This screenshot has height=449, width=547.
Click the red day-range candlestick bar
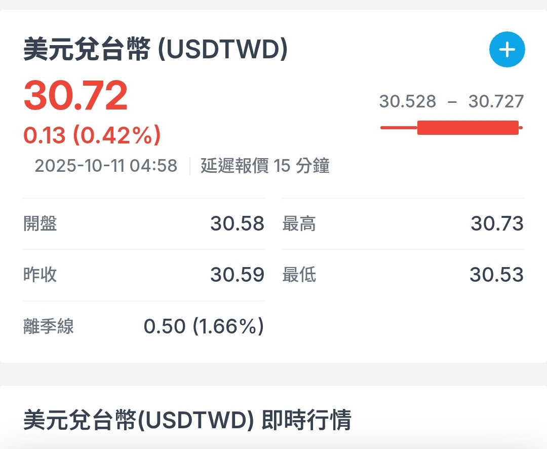(467, 128)
